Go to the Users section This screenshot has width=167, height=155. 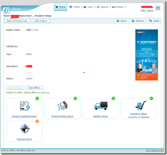click(90, 7)
